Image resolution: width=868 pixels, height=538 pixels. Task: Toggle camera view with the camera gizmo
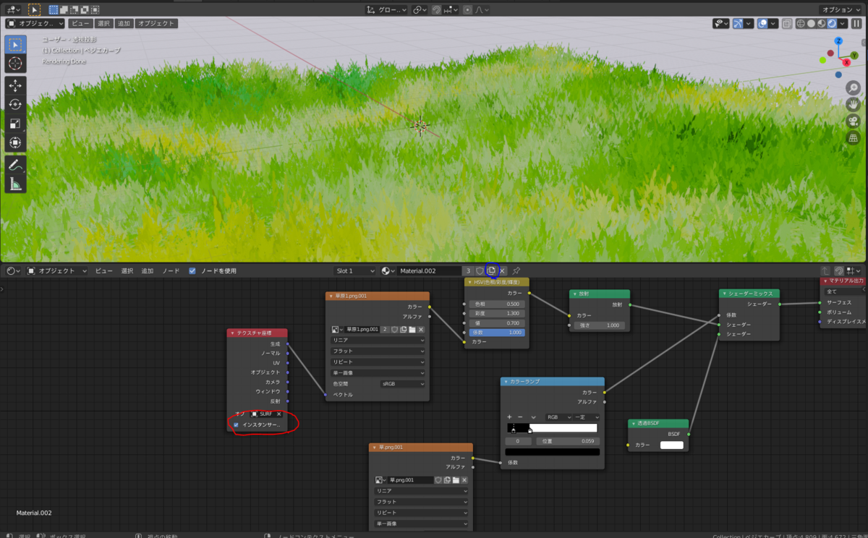pos(853,121)
